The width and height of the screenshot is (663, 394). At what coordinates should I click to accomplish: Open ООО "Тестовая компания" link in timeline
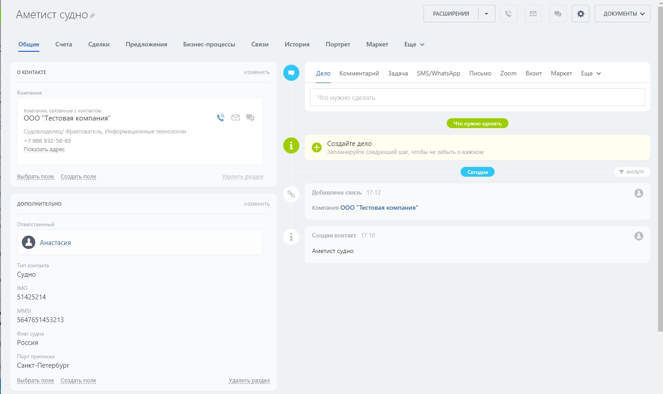coord(379,208)
